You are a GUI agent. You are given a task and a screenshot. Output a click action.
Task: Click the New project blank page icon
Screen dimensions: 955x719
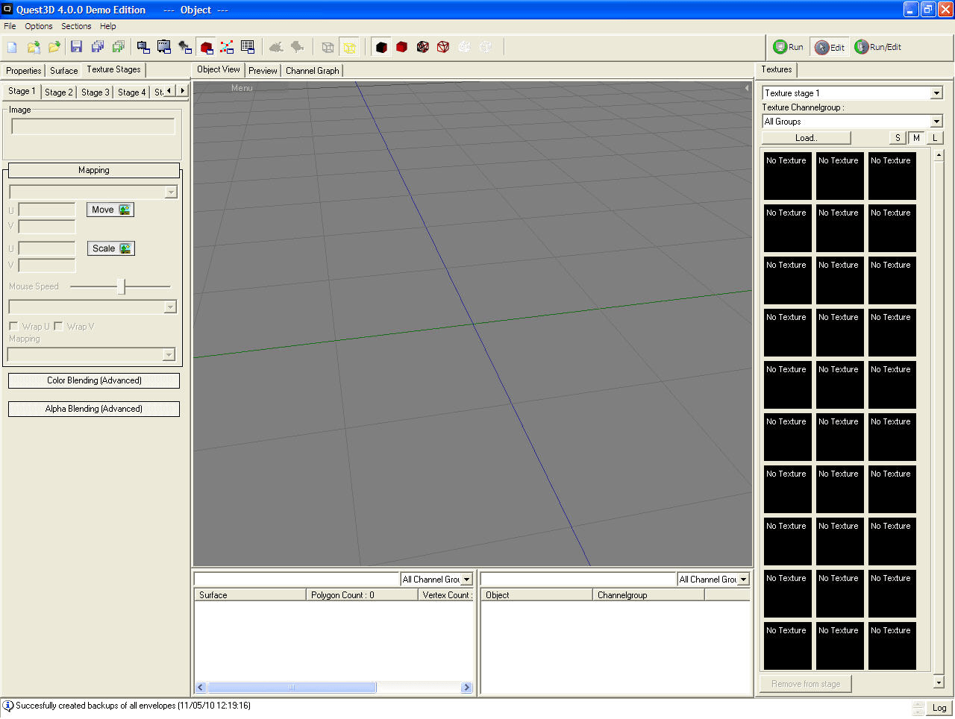point(12,47)
